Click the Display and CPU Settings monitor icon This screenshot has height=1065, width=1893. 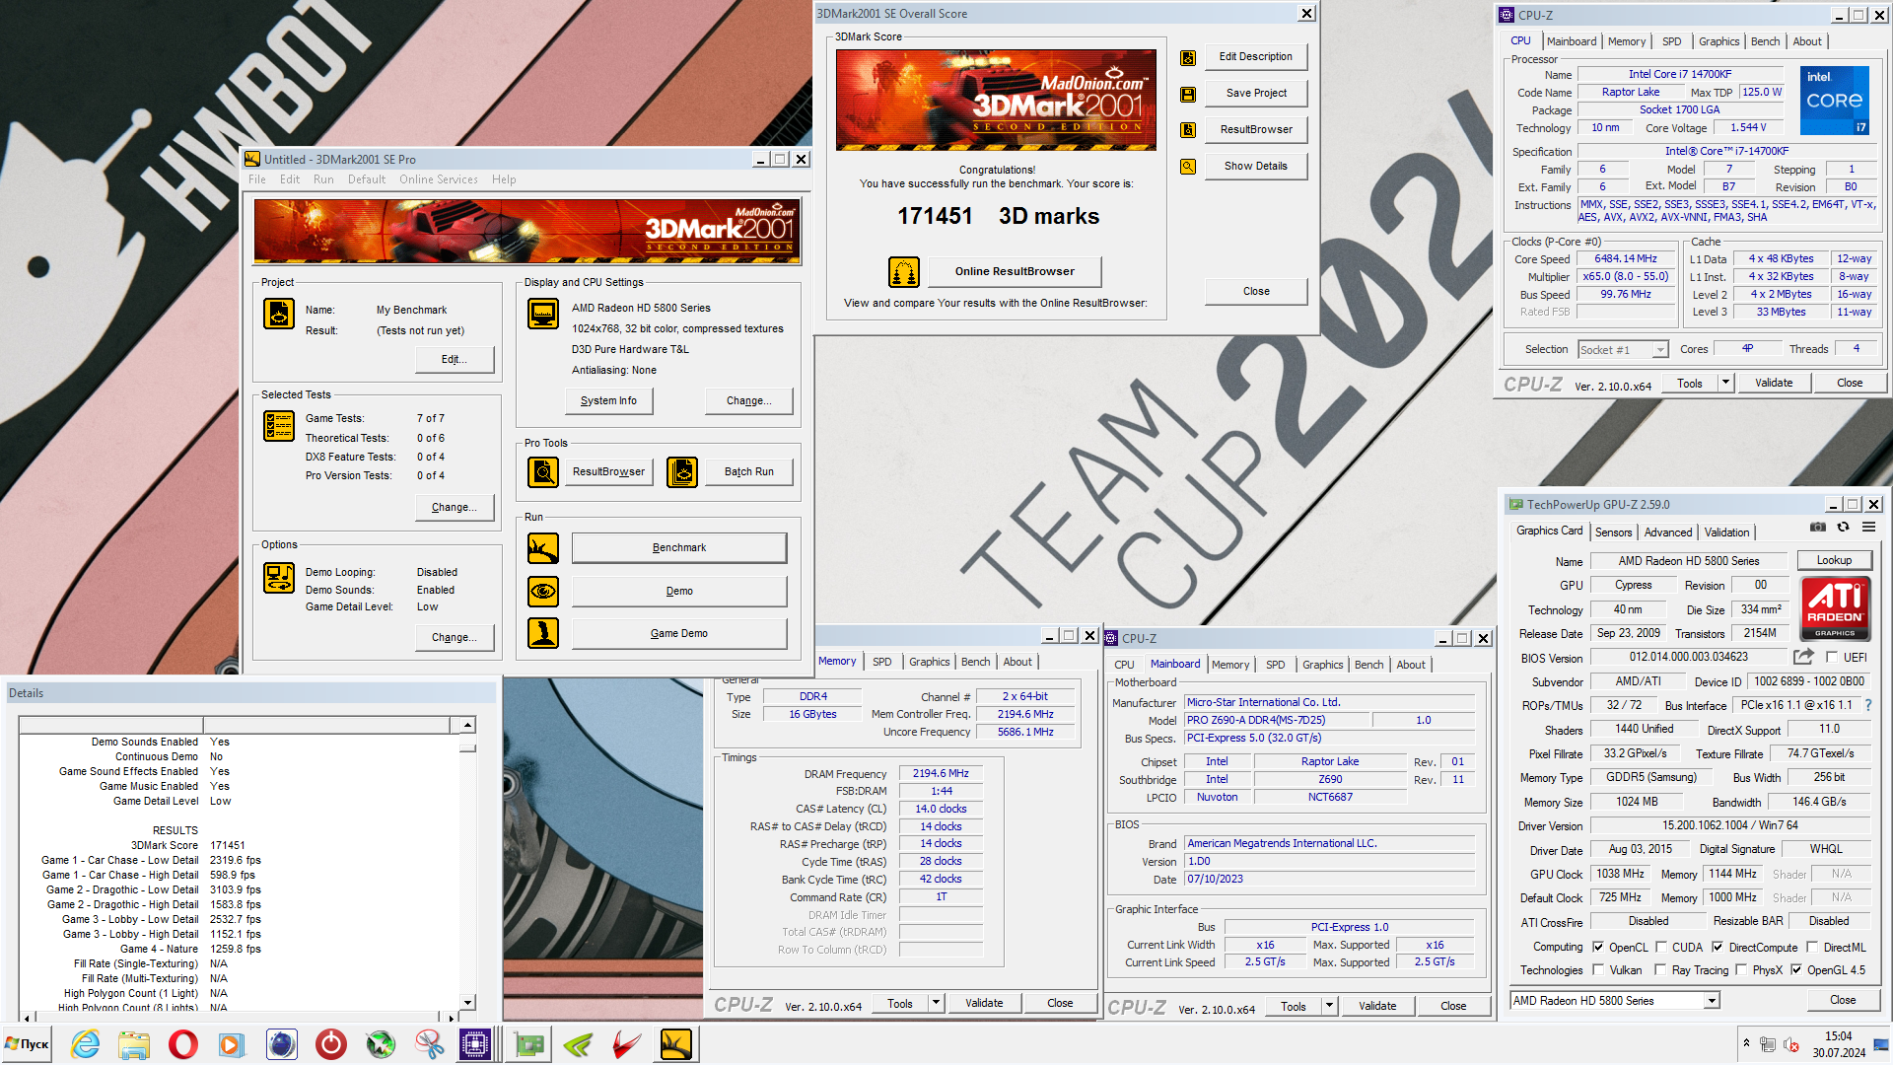543,314
